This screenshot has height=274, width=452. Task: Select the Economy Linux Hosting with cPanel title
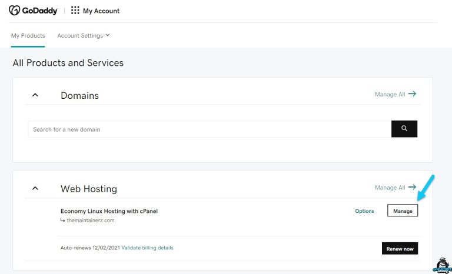pos(109,210)
